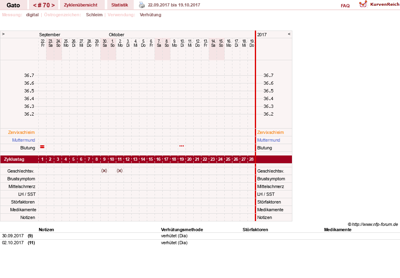Click 'verhütet (Dia)' in the 02.10.2017 row

(x=174, y=243)
